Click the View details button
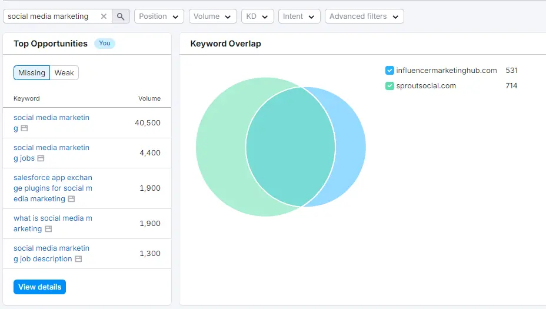This screenshot has width=546, height=309. tap(39, 287)
